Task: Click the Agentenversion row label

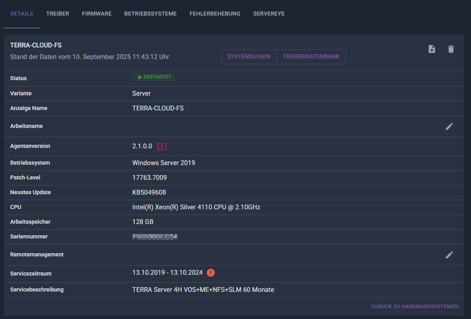Action: (30, 146)
